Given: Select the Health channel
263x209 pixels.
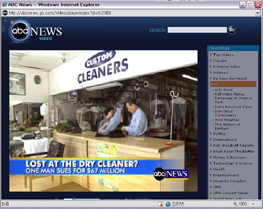Looking at the screenshot, I should (x=219, y=169).
